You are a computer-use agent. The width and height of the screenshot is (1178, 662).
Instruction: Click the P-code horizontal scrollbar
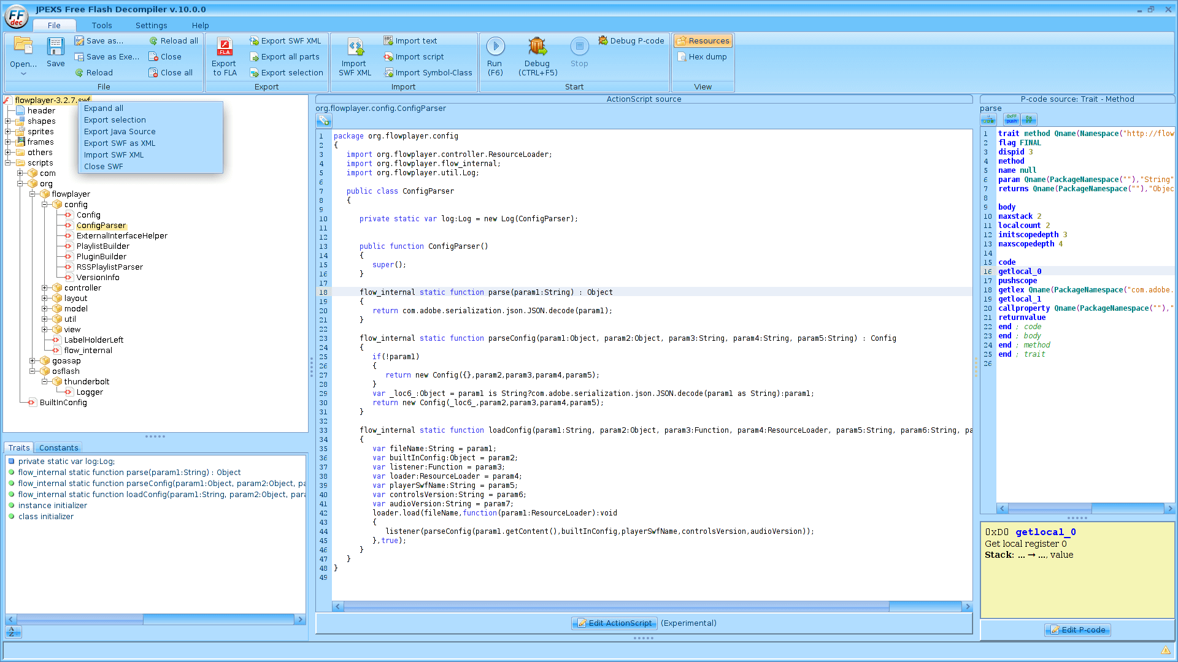1086,509
